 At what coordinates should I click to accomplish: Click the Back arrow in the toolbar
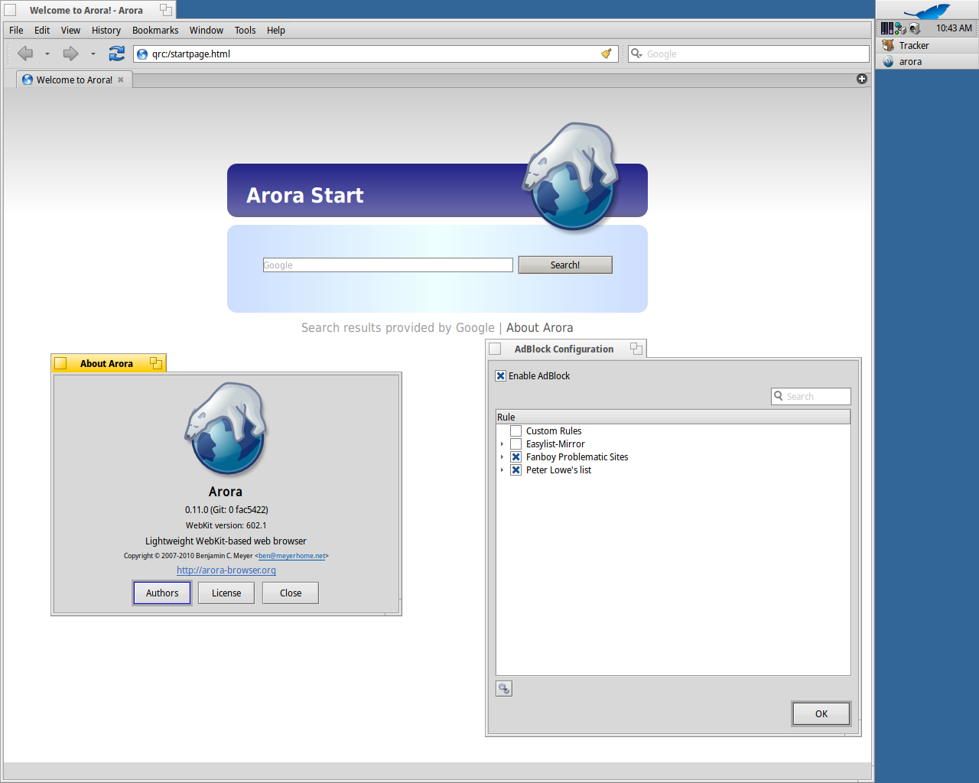25,54
